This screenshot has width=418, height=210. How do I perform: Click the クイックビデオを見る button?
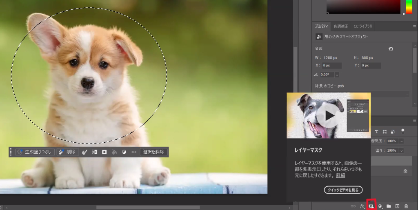click(343, 190)
